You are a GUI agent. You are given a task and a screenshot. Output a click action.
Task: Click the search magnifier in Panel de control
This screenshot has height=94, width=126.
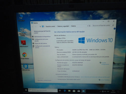(x=113, y=25)
